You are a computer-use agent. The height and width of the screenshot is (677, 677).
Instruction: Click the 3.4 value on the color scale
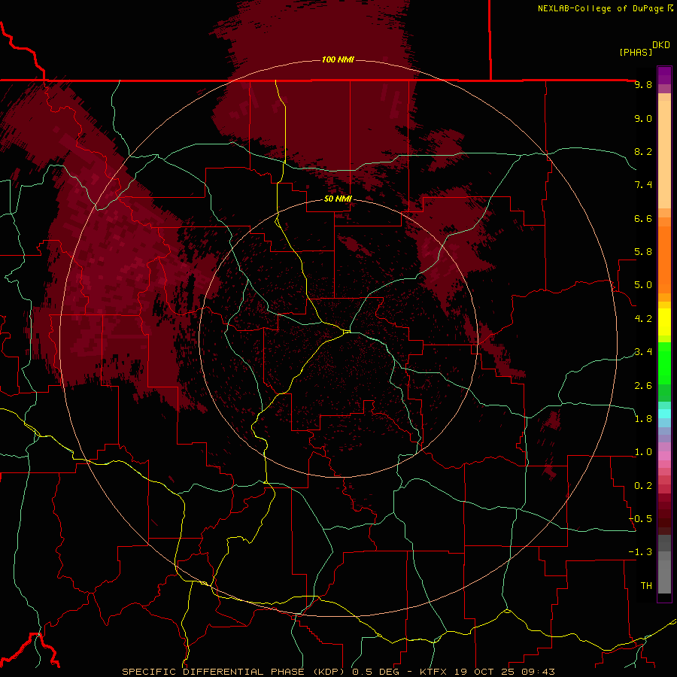click(643, 352)
